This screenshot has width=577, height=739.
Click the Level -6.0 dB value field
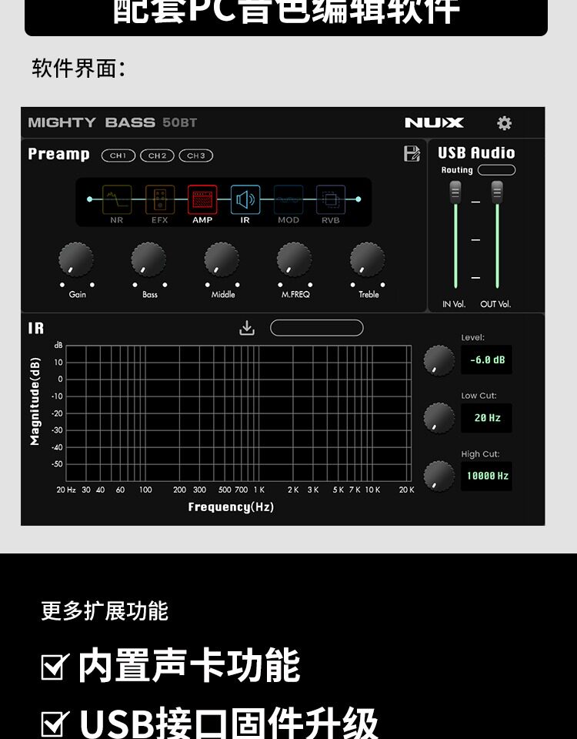pos(486,360)
